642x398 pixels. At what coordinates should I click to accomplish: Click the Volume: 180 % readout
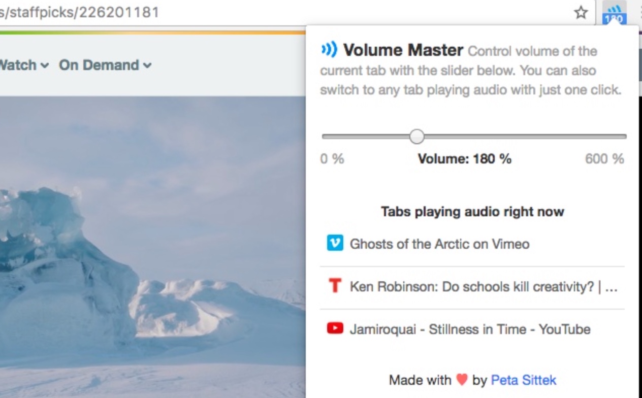point(464,159)
